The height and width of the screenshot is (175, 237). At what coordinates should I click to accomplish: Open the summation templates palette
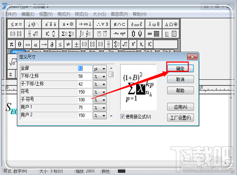[68, 34]
